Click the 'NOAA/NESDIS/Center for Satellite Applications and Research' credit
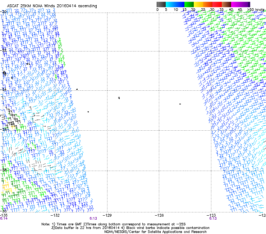 [x=155, y=232]
